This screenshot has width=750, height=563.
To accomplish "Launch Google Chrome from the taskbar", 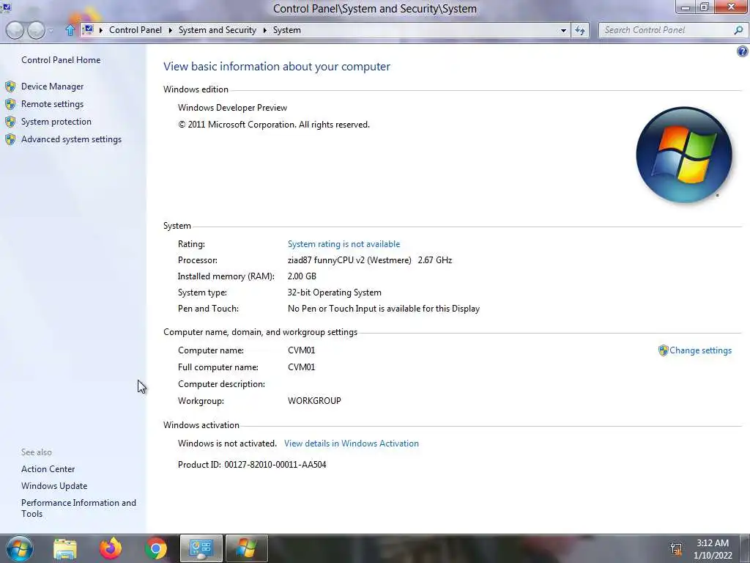I will pyautogui.click(x=155, y=548).
